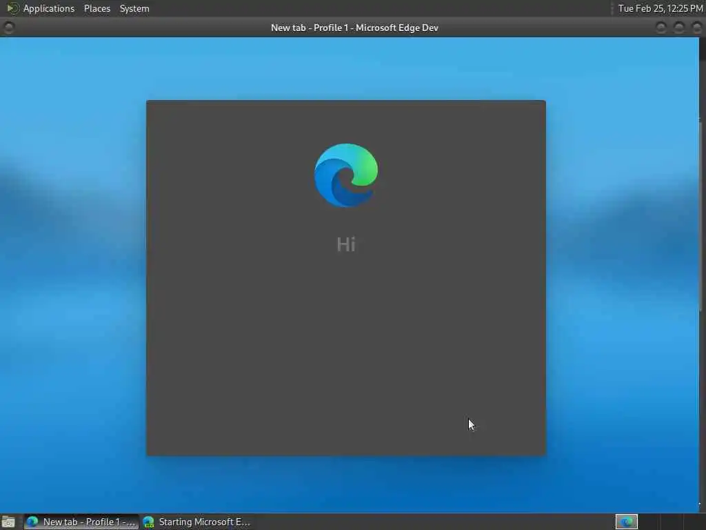
Task: Minimize the Microsoft Edge Dev window
Action: (661, 28)
